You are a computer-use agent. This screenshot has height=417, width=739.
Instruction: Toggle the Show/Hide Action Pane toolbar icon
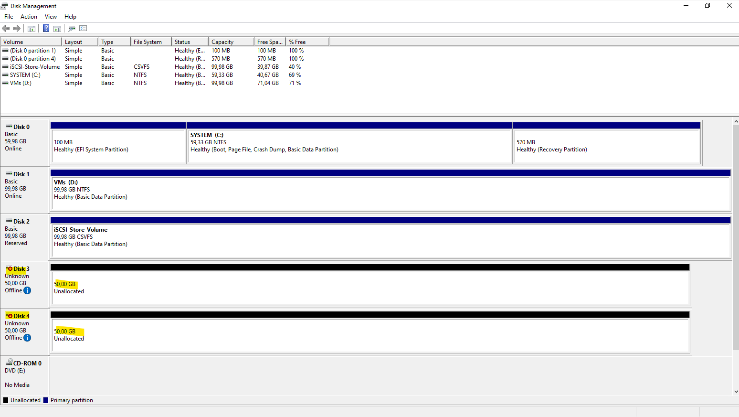(57, 29)
